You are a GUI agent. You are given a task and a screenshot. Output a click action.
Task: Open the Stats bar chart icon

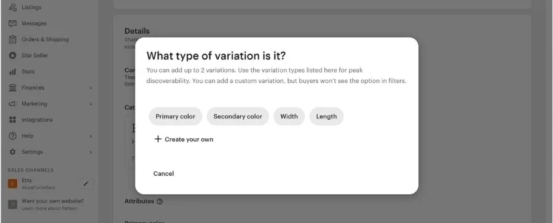coord(13,71)
